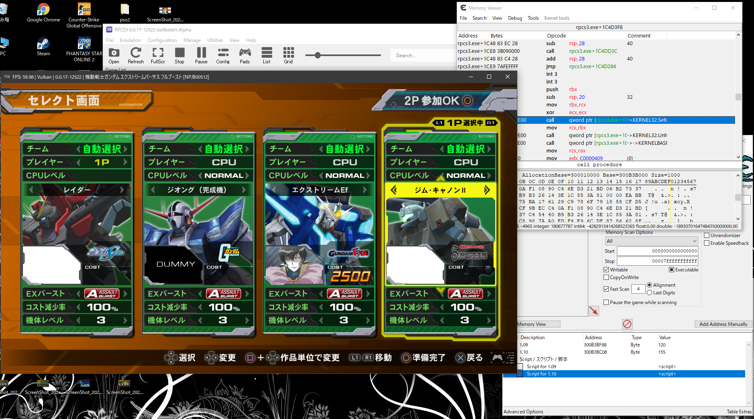Select the Alignment radio button
754x419 pixels.
click(x=649, y=285)
